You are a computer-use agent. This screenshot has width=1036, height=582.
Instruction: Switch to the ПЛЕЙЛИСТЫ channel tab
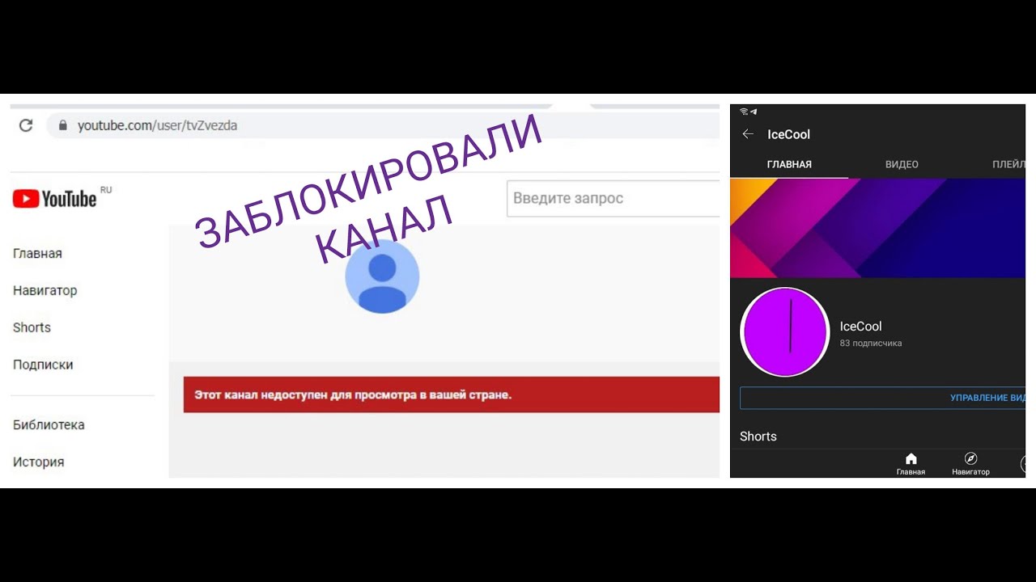tap(1008, 164)
